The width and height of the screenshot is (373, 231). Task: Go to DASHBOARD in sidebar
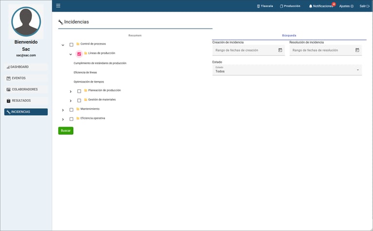[x=26, y=67]
